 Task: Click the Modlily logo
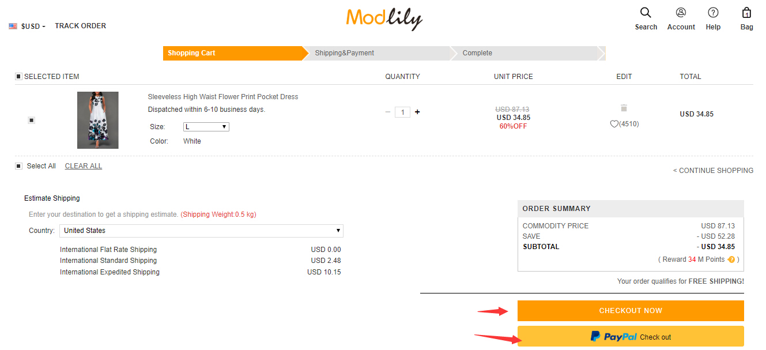coord(384,18)
